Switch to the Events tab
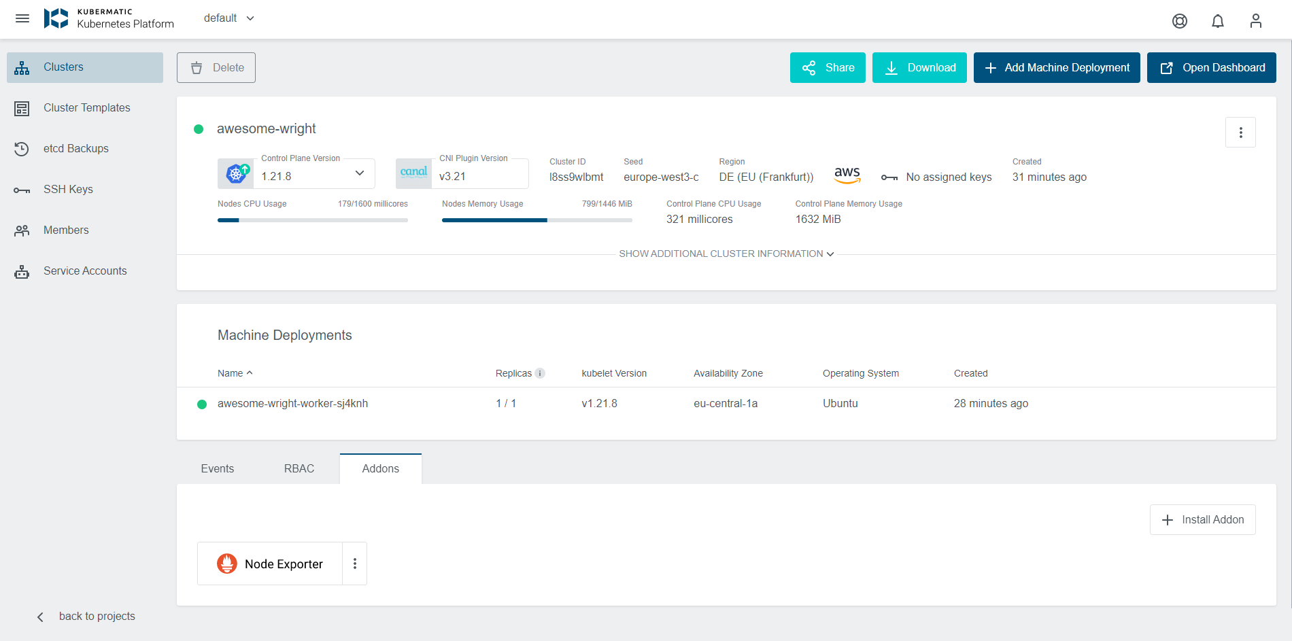Image resolution: width=1292 pixels, height=641 pixels. [218, 468]
